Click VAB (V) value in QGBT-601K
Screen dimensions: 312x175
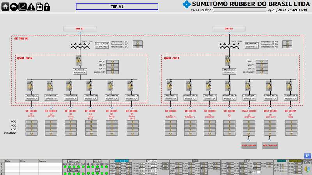[x=112, y=62]
